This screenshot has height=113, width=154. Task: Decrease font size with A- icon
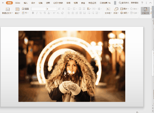(63, 9)
